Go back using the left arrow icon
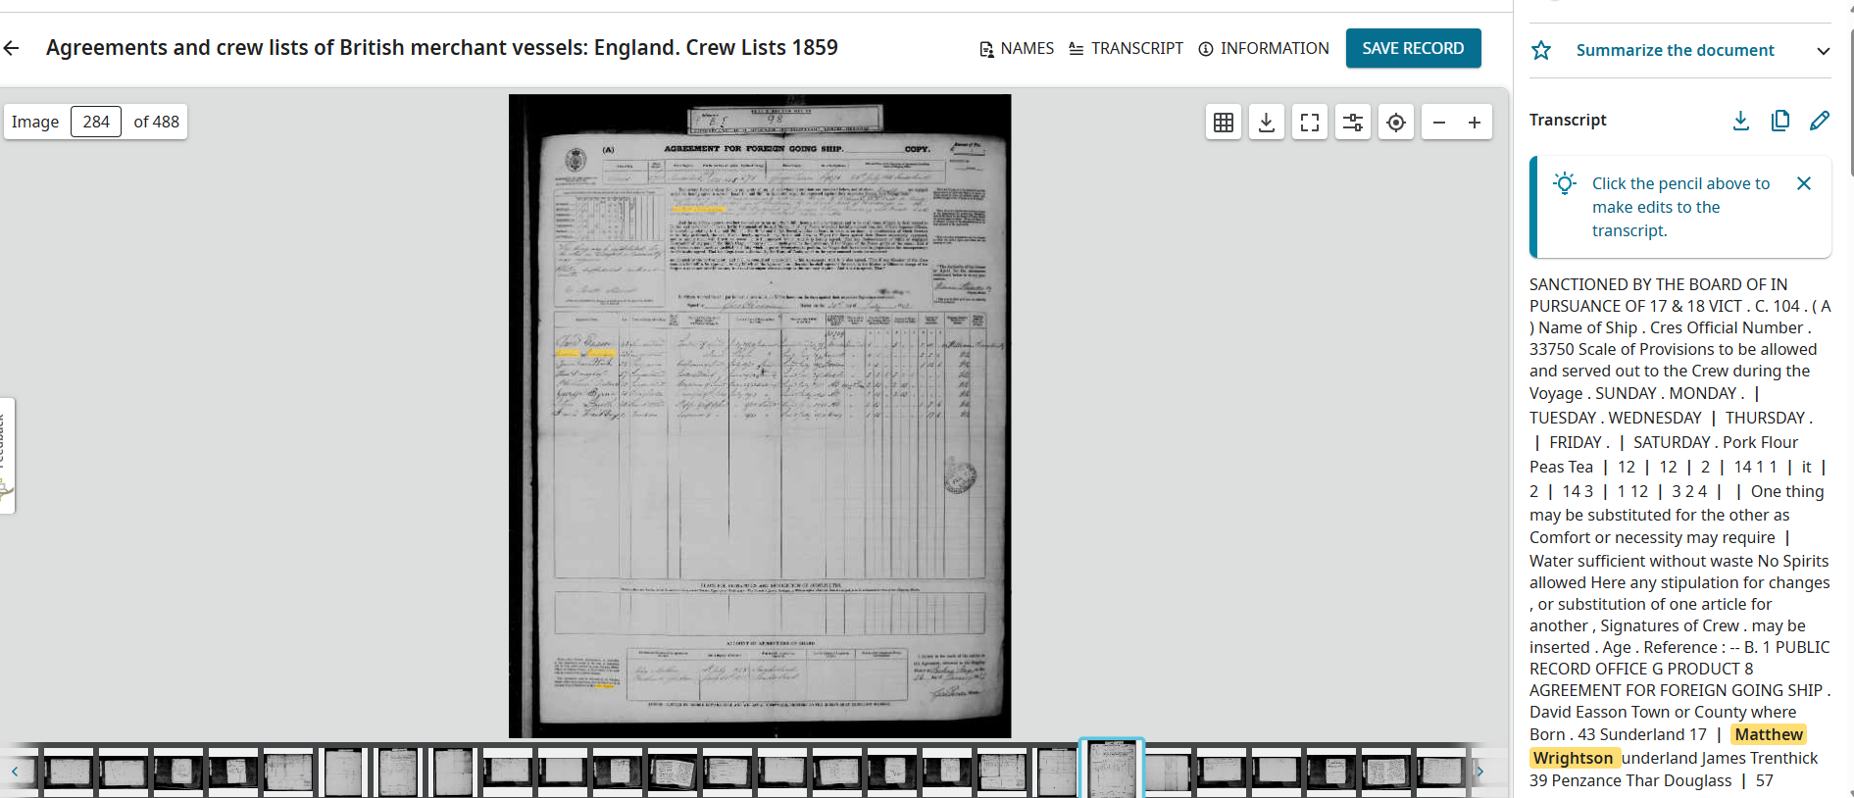 pyautogui.click(x=12, y=48)
